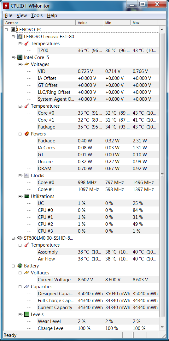Click the scrollbar down arrow
Screen dimensions: 169x341
click(x=162, y=327)
